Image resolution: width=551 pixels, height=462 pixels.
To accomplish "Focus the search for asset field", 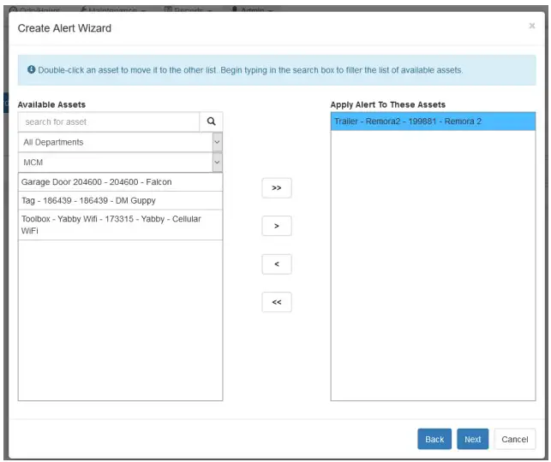I will [x=109, y=121].
